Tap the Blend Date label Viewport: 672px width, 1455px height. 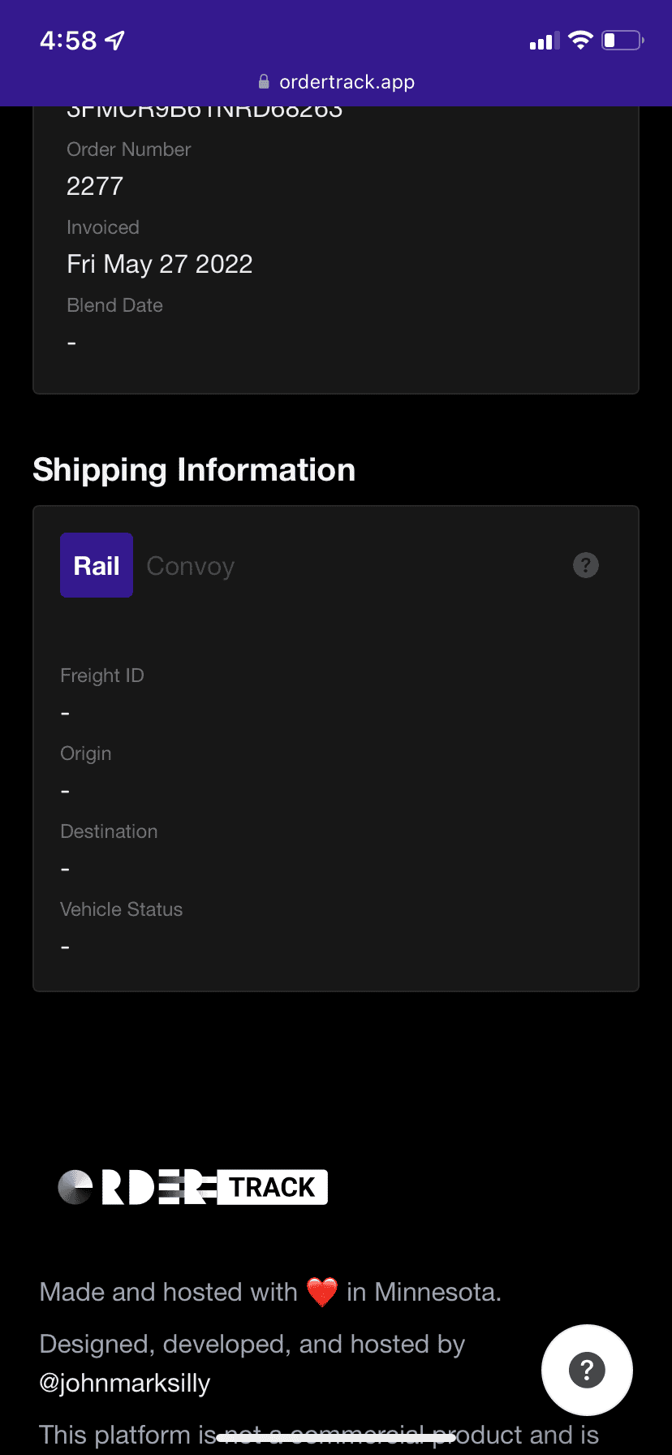[x=115, y=305]
